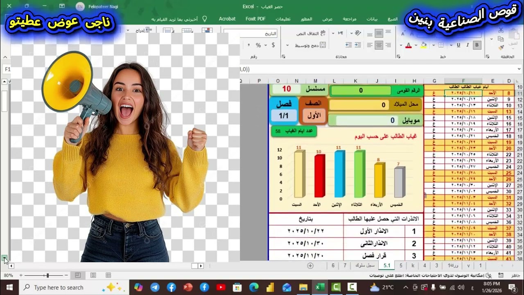524x295 pixels.
Task: Open the الصيغ ribbon tab
Action: click(x=393, y=19)
